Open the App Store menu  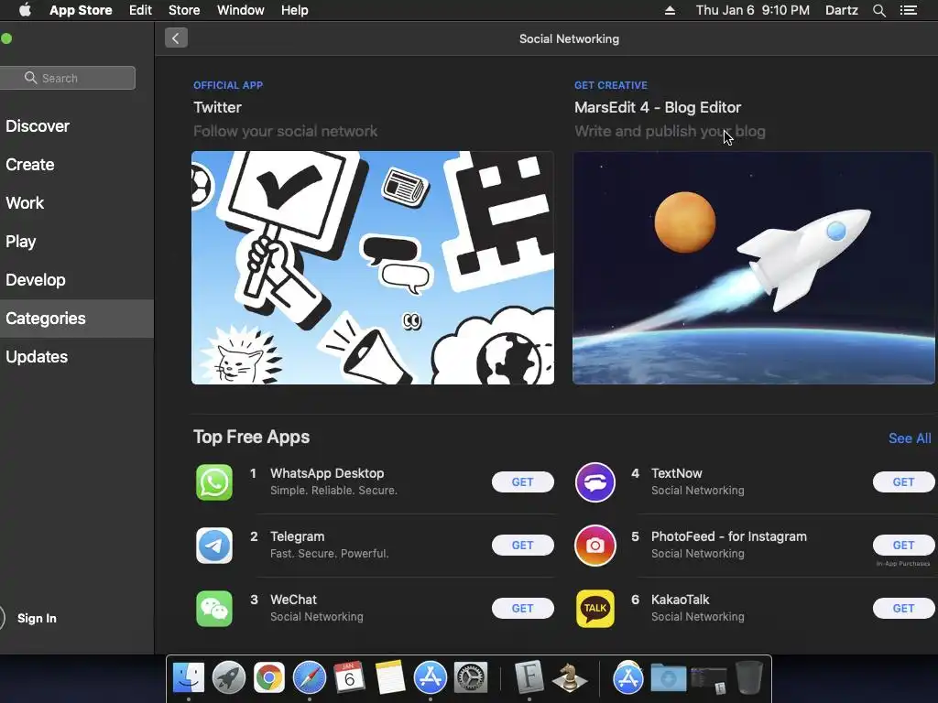(81, 10)
